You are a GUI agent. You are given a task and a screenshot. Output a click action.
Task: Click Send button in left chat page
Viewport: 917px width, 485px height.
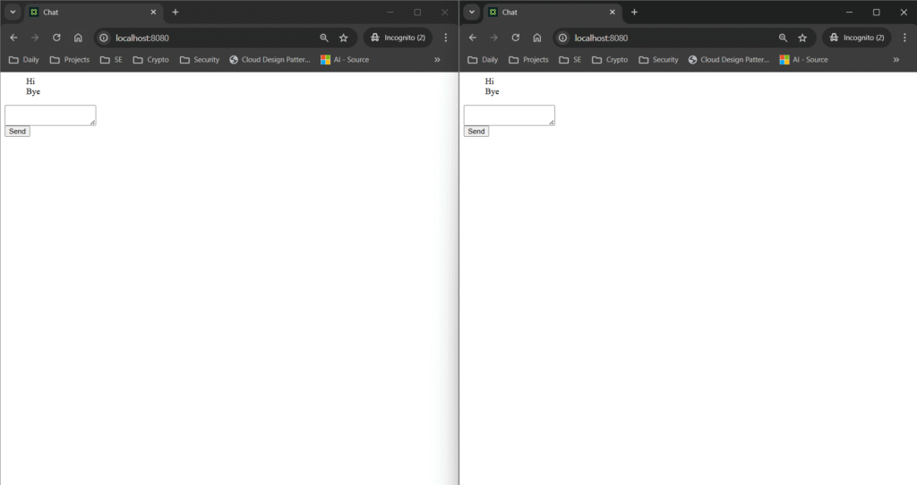click(17, 132)
